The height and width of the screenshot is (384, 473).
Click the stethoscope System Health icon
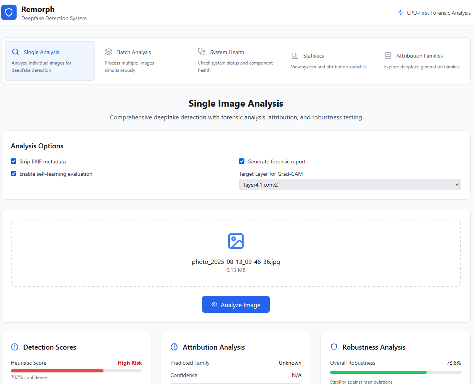point(202,52)
